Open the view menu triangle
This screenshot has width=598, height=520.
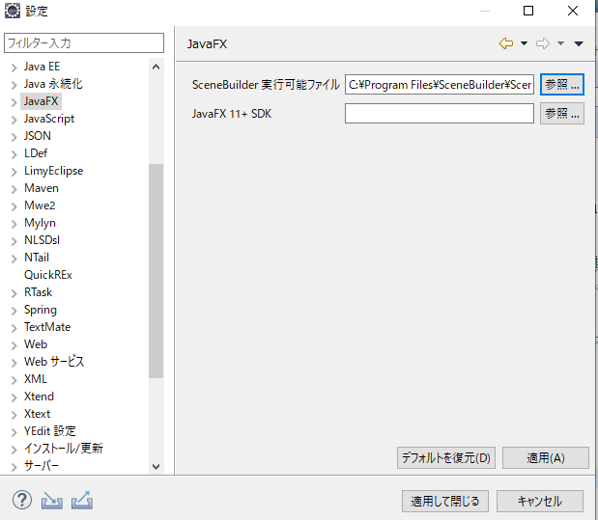[x=579, y=43]
